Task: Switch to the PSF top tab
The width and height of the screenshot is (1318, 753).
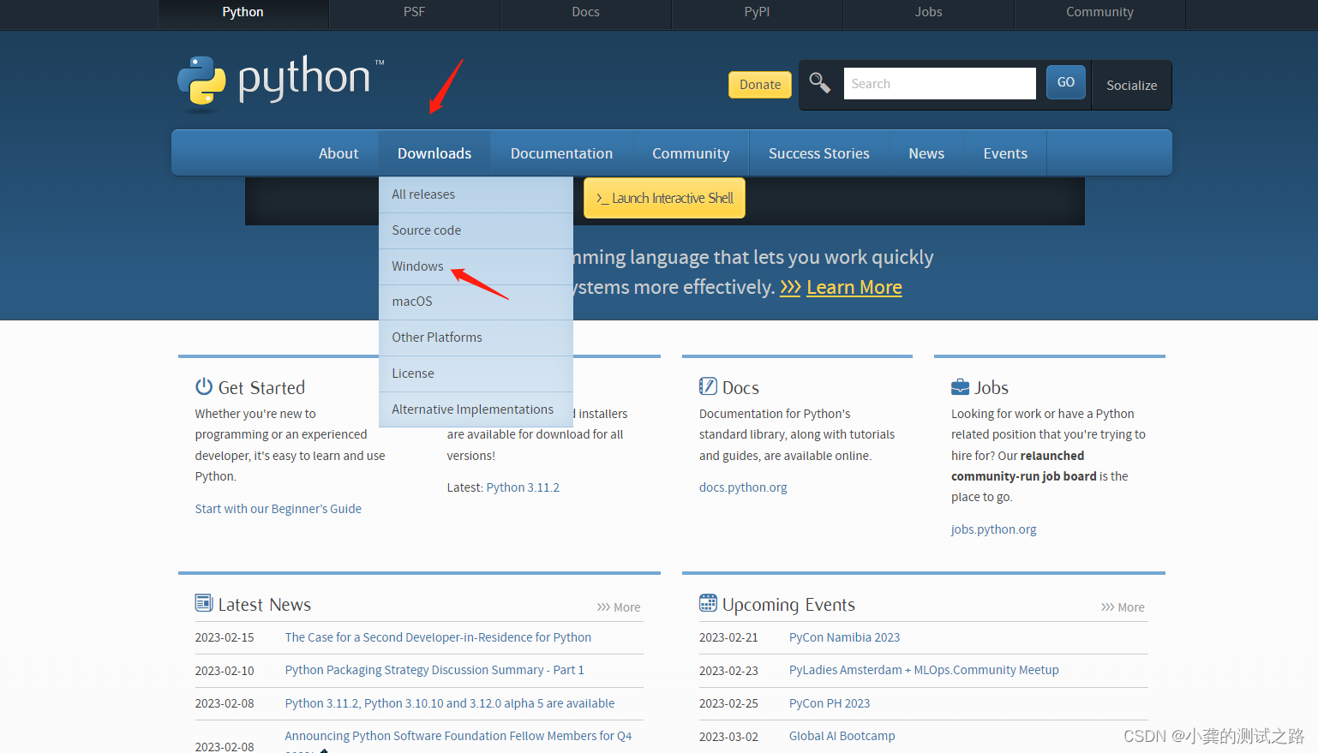Action: (x=414, y=12)
